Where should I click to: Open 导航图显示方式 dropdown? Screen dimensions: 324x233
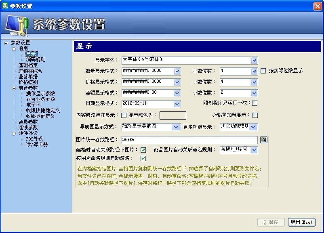(176, 127)
